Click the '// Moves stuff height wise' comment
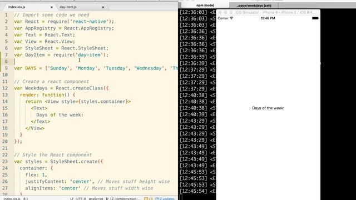 pos(133,182)
